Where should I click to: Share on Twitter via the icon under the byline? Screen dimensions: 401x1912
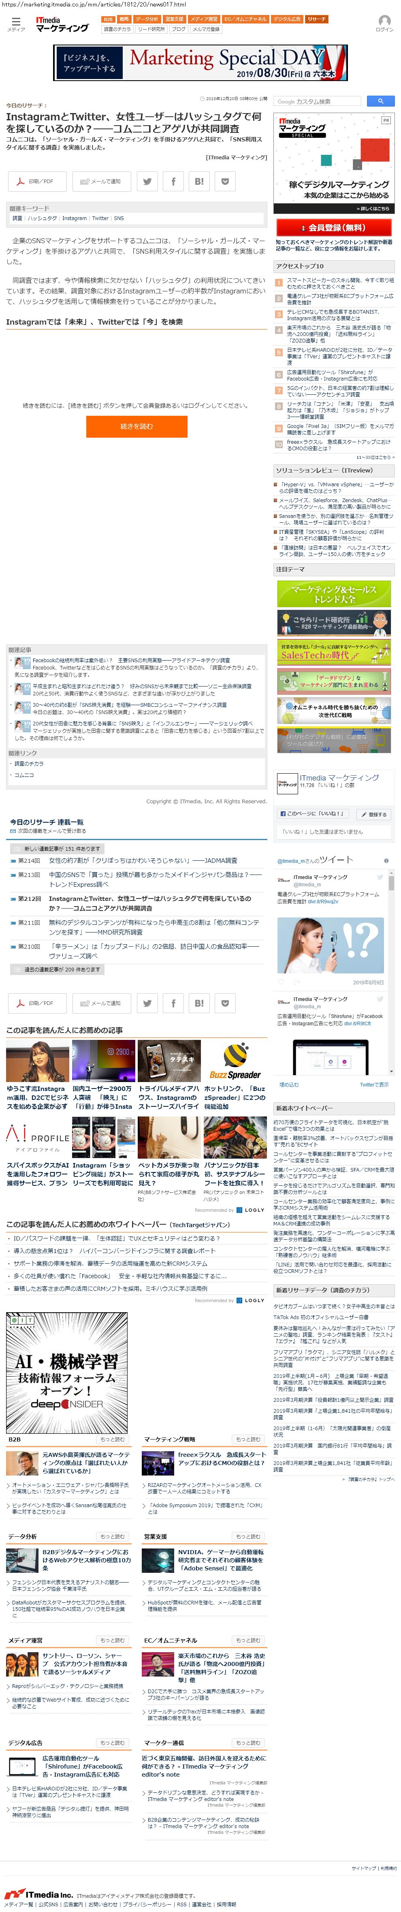(147, 181)
